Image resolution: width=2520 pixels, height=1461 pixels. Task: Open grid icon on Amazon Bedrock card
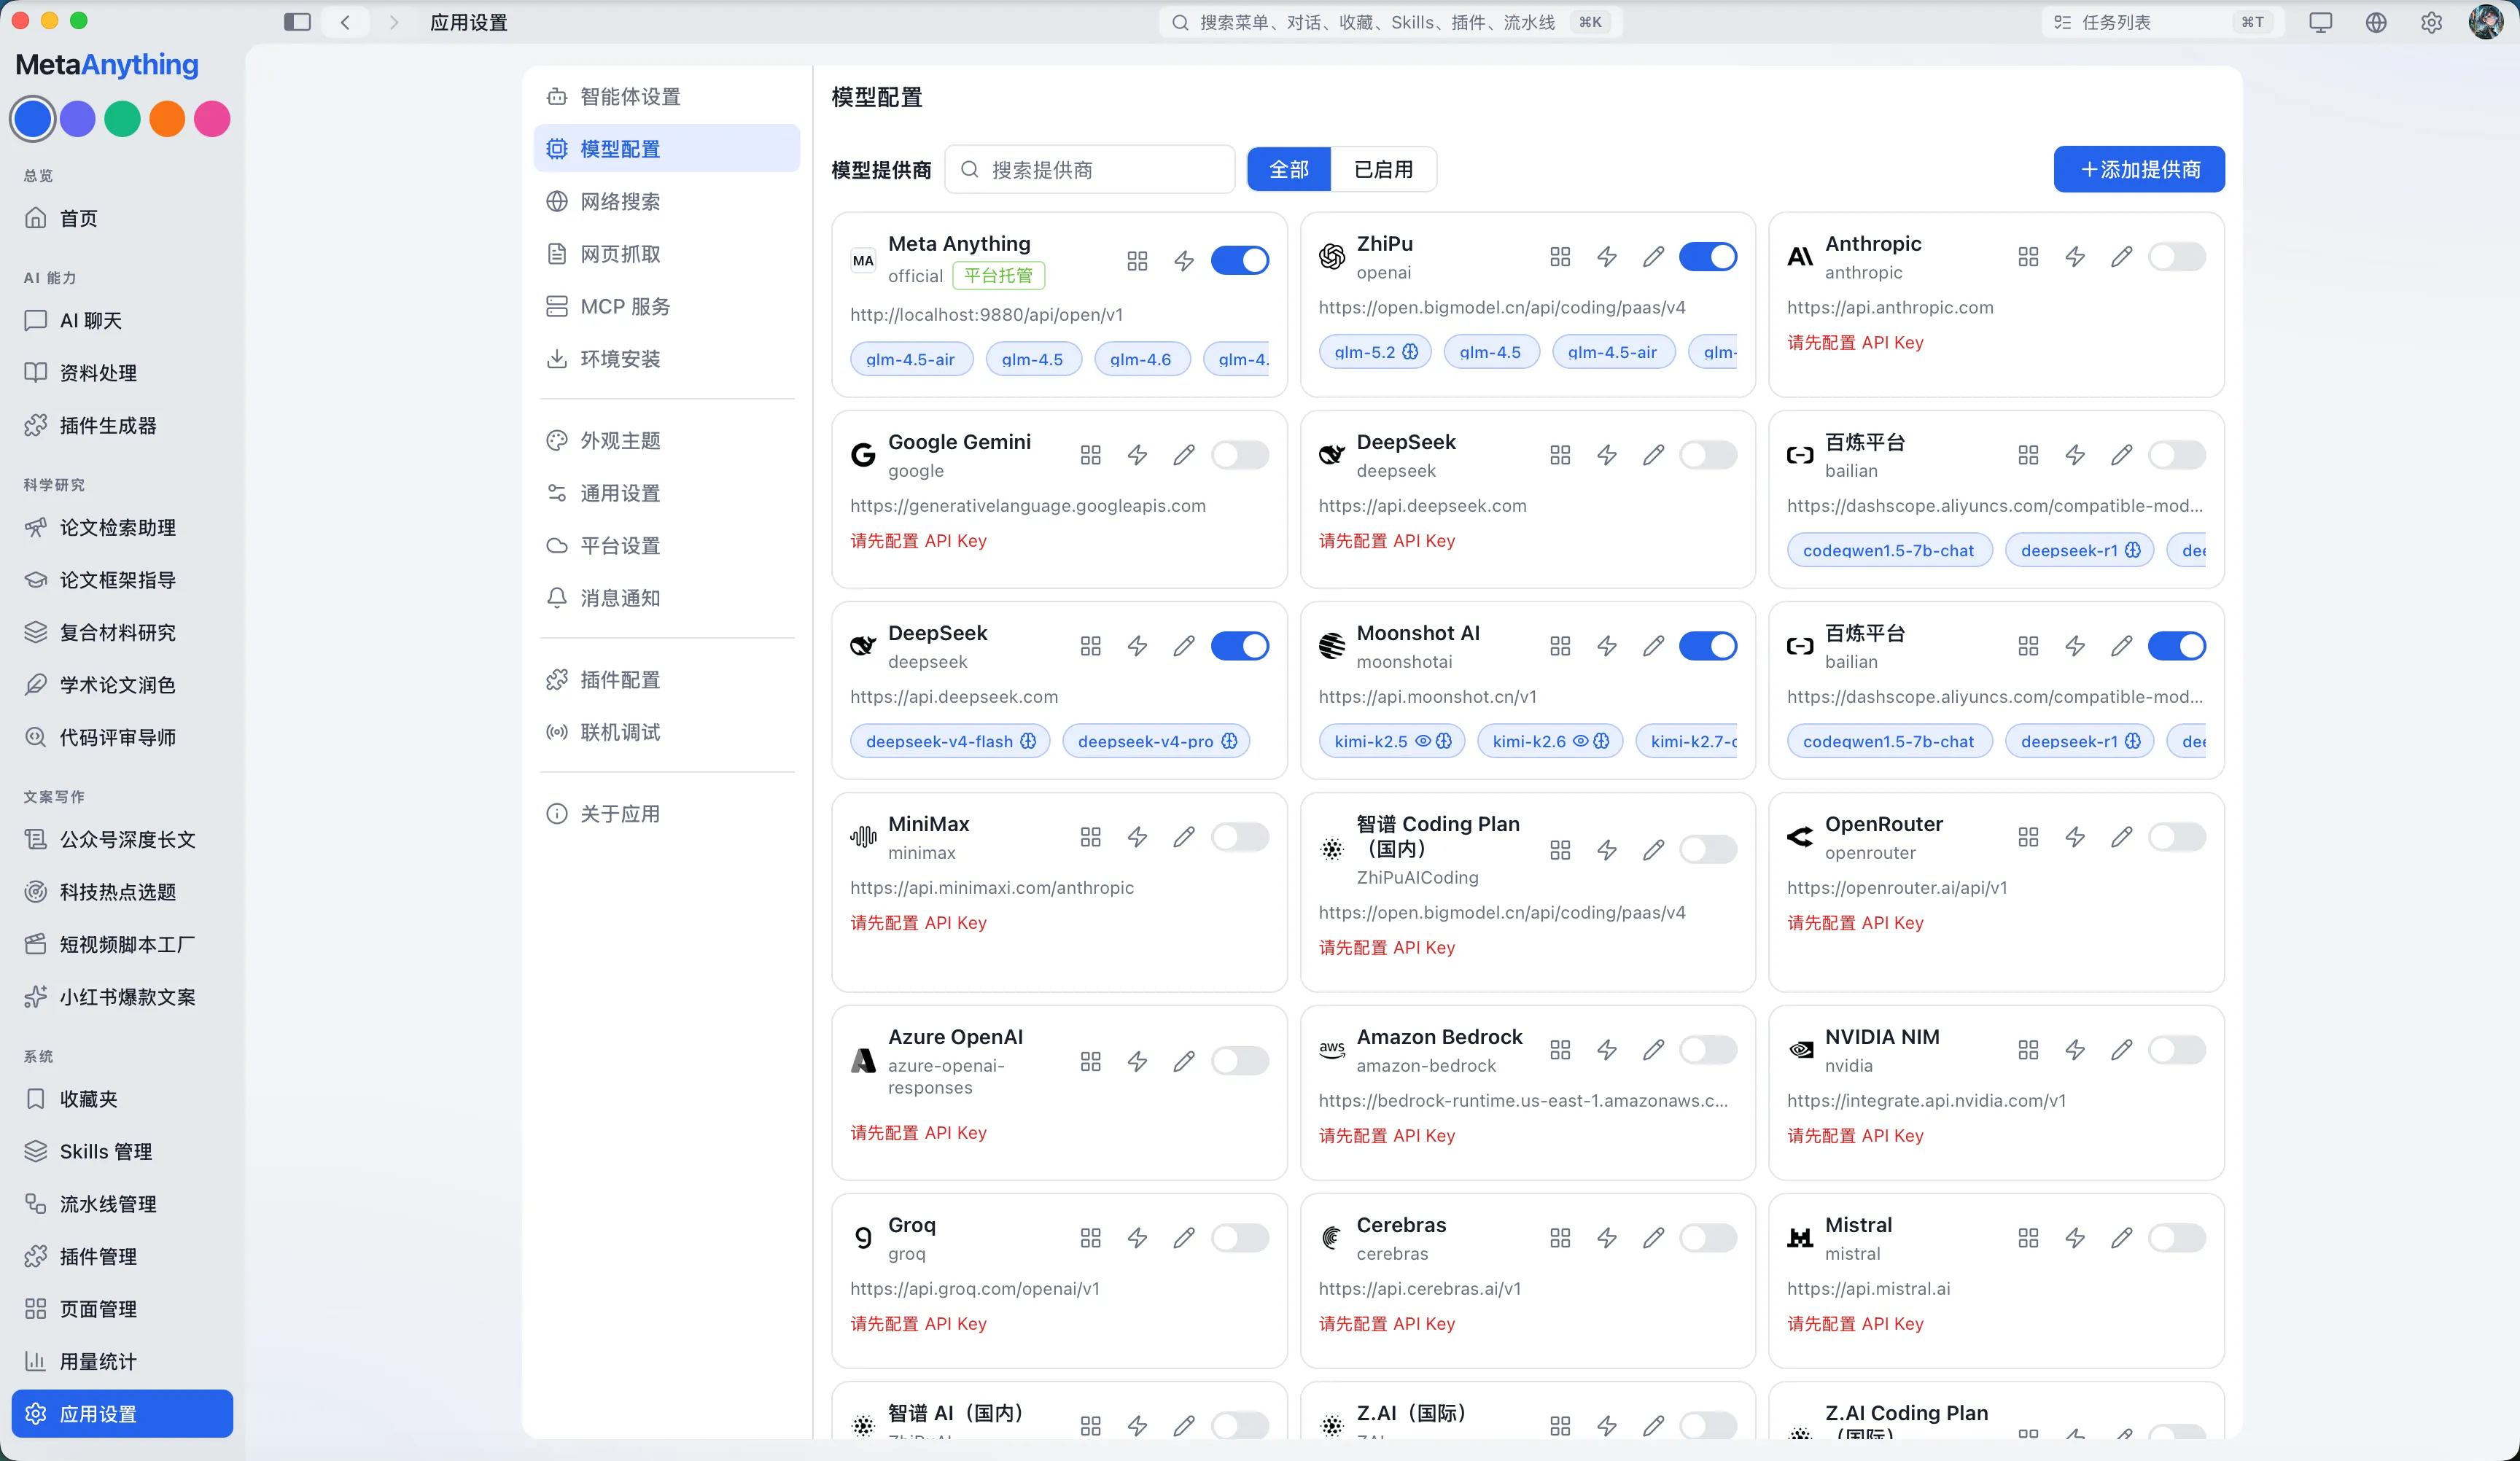[1560, 1050]
